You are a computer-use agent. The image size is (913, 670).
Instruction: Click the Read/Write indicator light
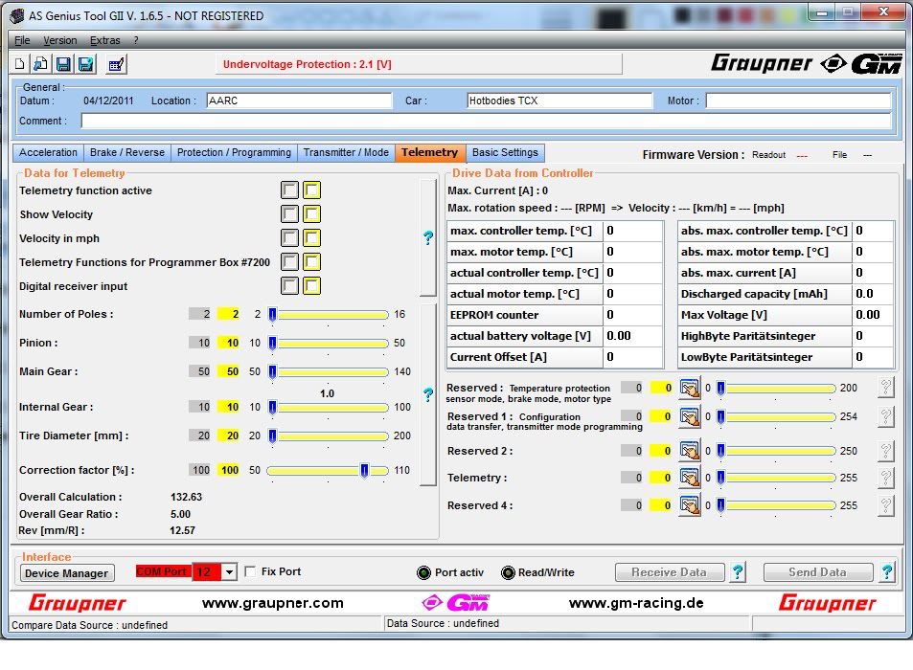(x=508, y=573)
